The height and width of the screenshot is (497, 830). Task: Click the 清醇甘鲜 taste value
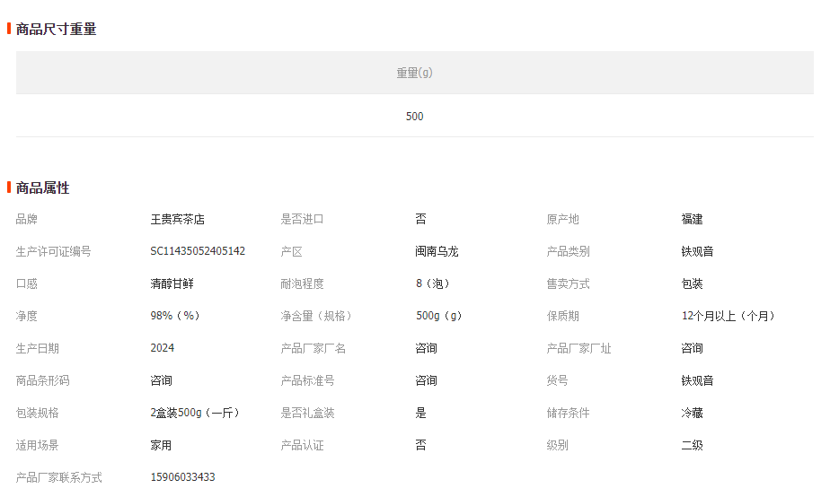pyautogui.click(x=172, y=283)
